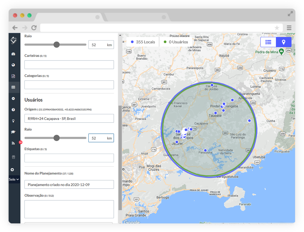Screen dimensions: 304x232
Task: Click the Origem address field
Action: click(69, 118)
